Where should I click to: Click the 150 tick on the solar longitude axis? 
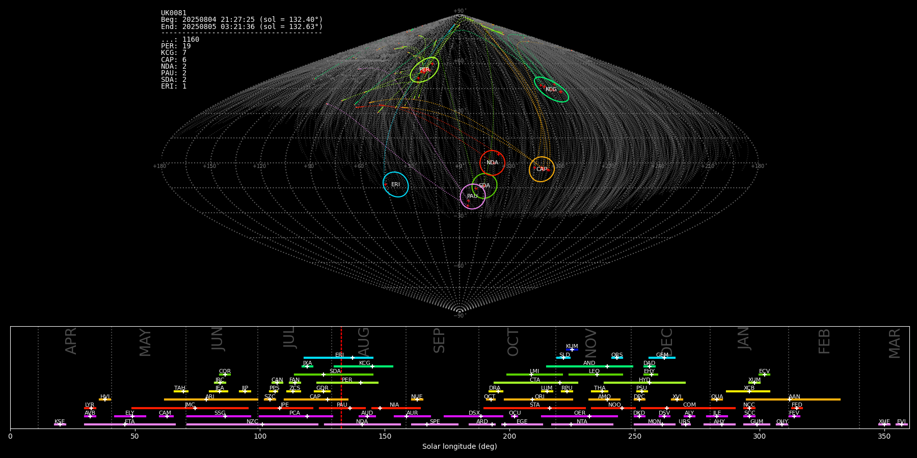pos(385,436)
